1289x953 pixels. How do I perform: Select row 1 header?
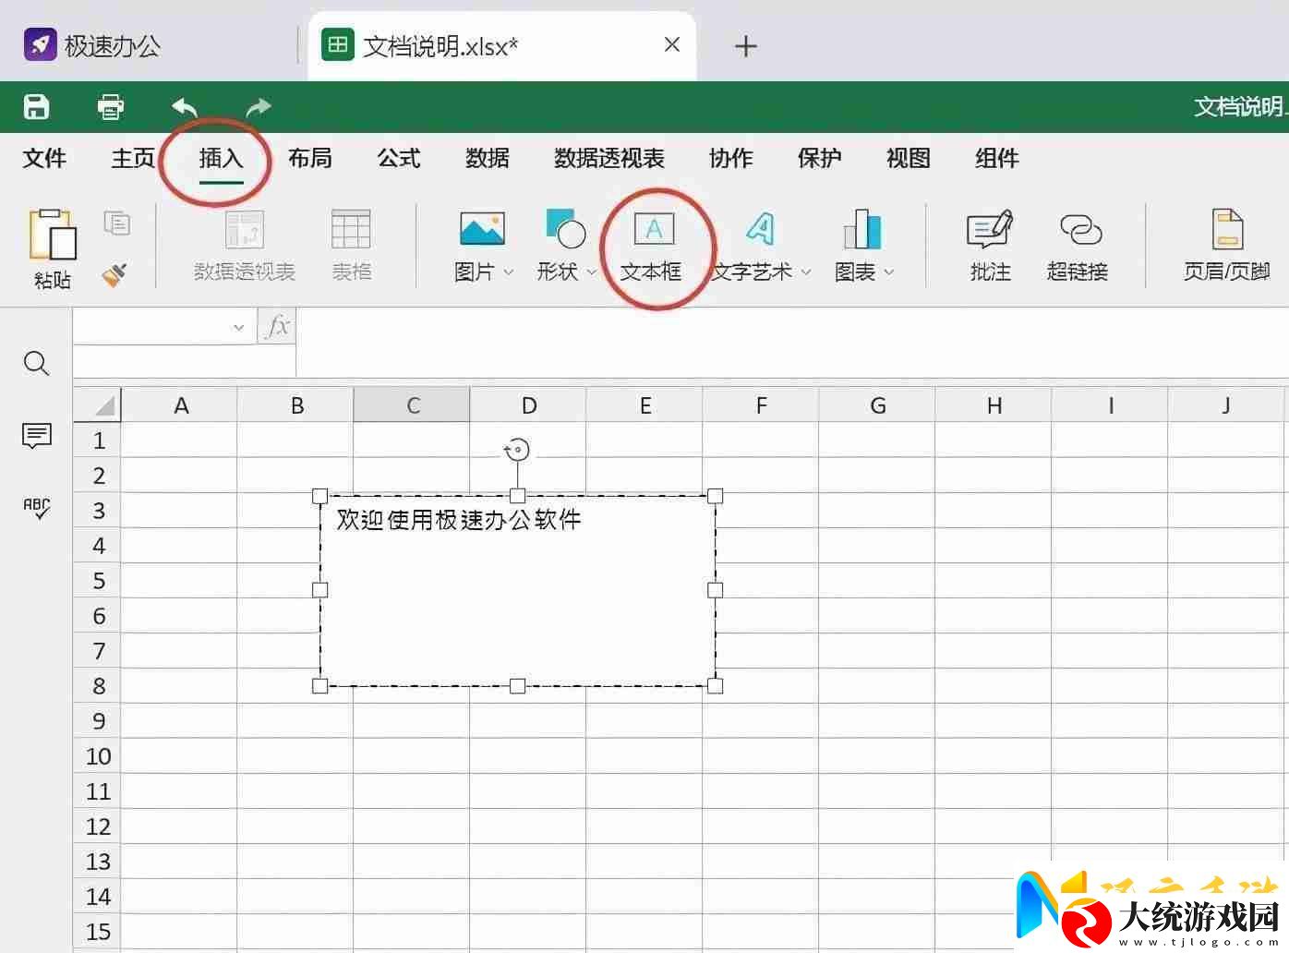[98, 440]
